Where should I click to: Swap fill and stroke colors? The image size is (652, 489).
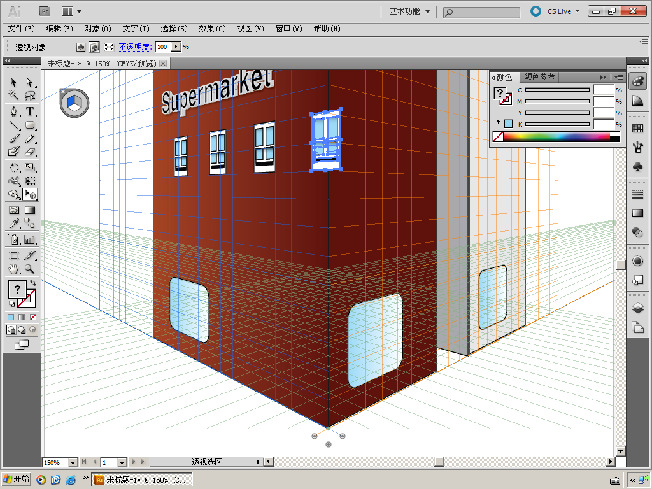click(x=33, y=282)
